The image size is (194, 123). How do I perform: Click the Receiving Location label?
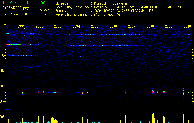(72, 7)
